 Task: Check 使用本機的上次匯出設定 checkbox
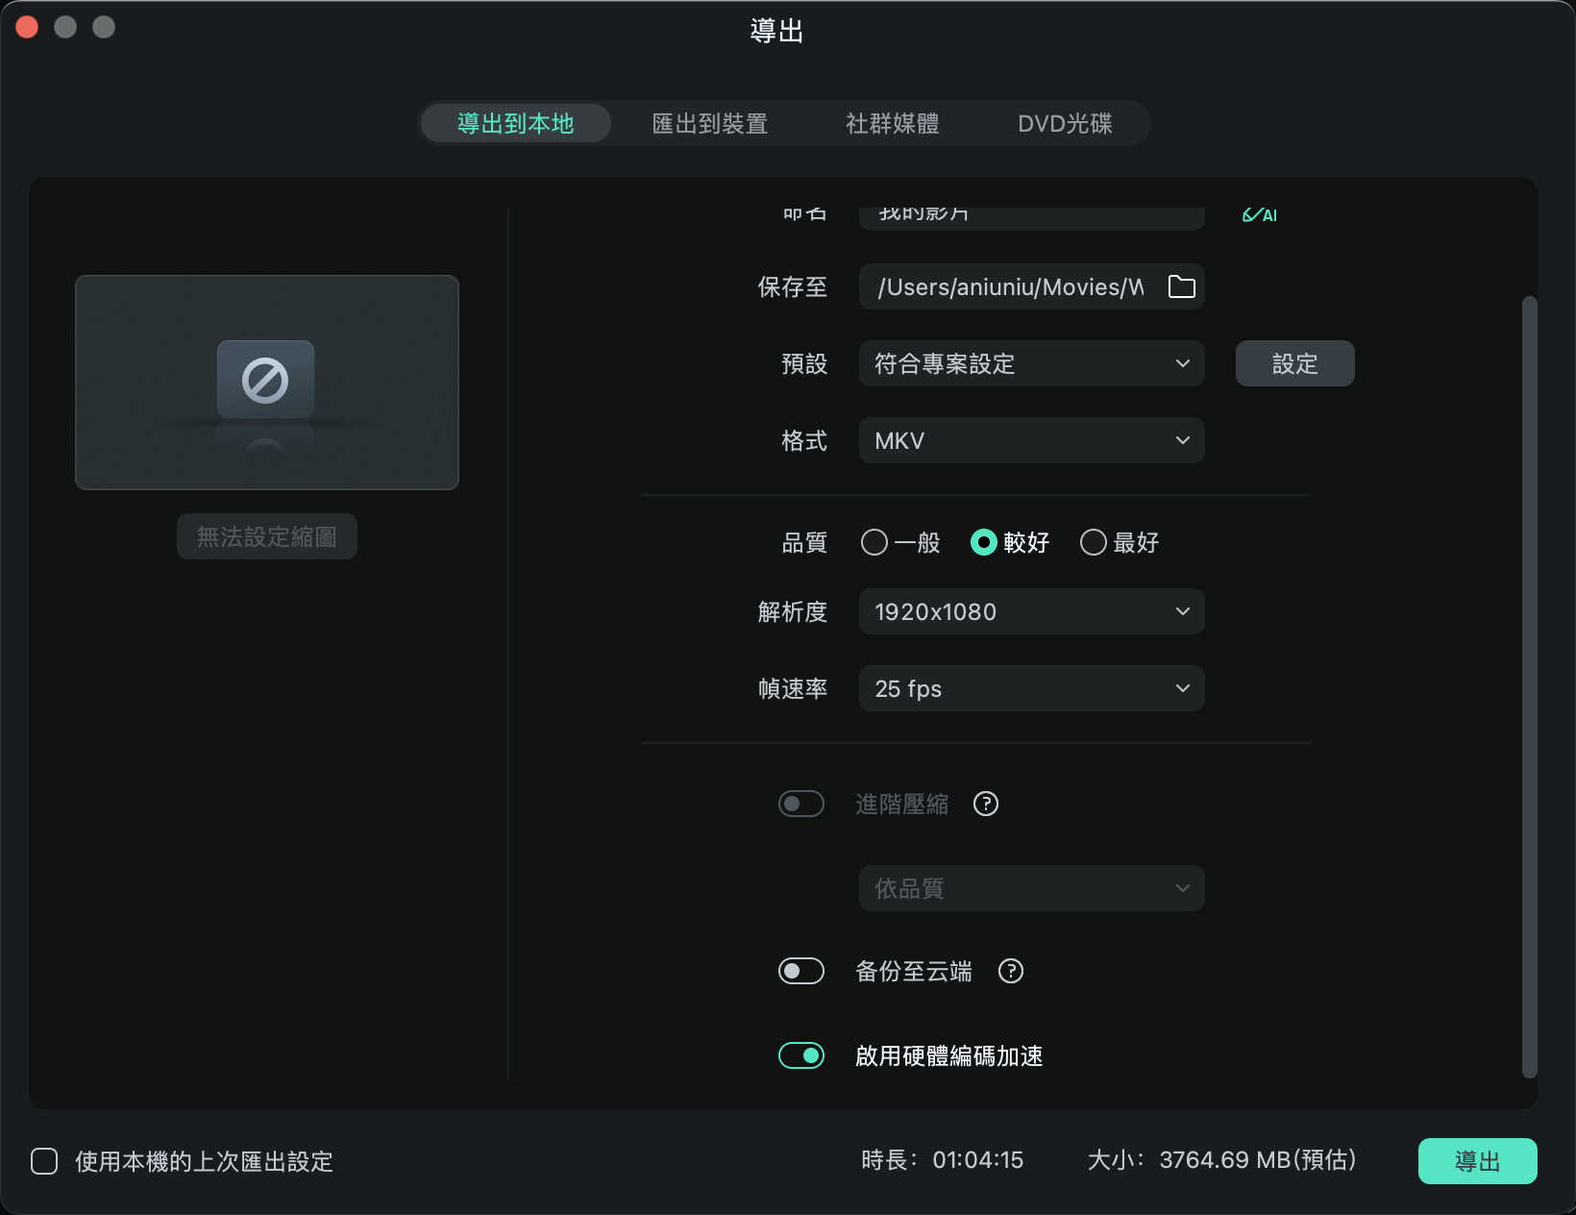coord(44,1161)
